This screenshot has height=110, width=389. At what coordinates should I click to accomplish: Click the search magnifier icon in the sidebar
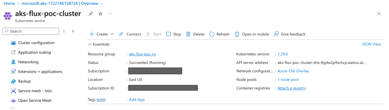click(6, 31)
